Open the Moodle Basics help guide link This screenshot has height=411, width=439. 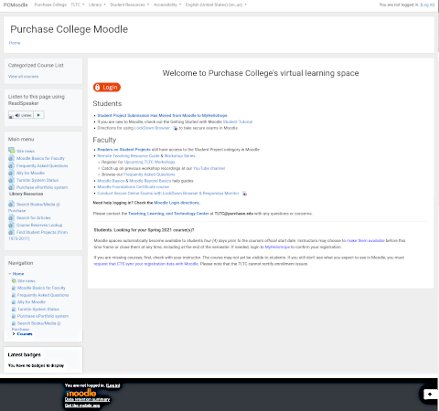coord(111,181)
